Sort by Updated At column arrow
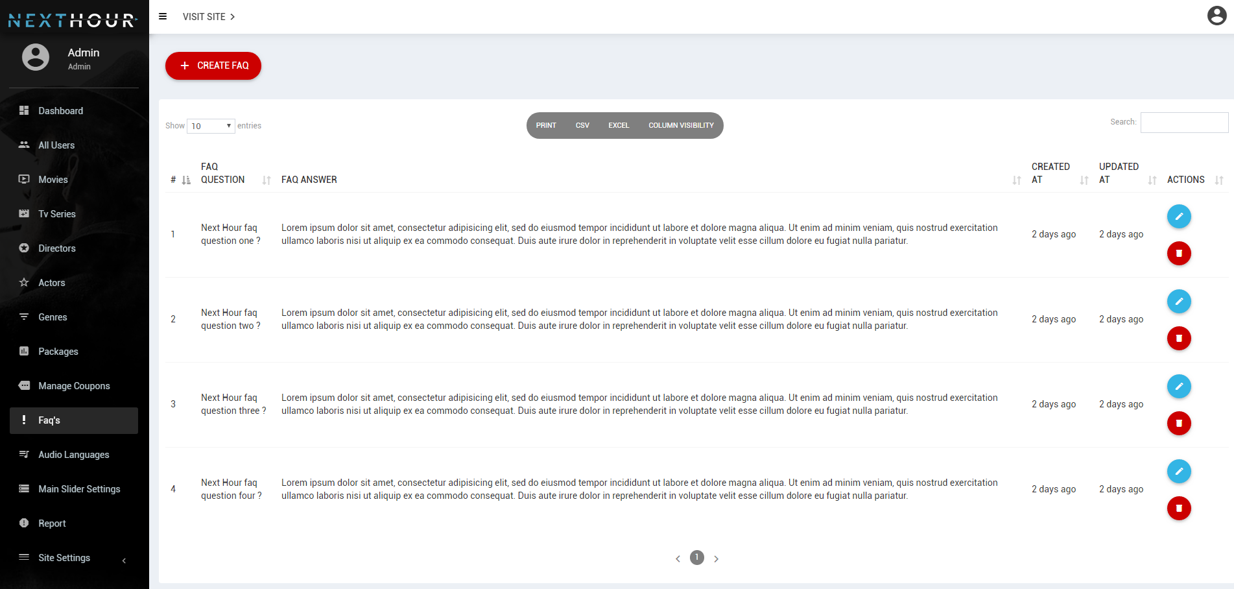The image size is (1234, 589). point(1152,180)
